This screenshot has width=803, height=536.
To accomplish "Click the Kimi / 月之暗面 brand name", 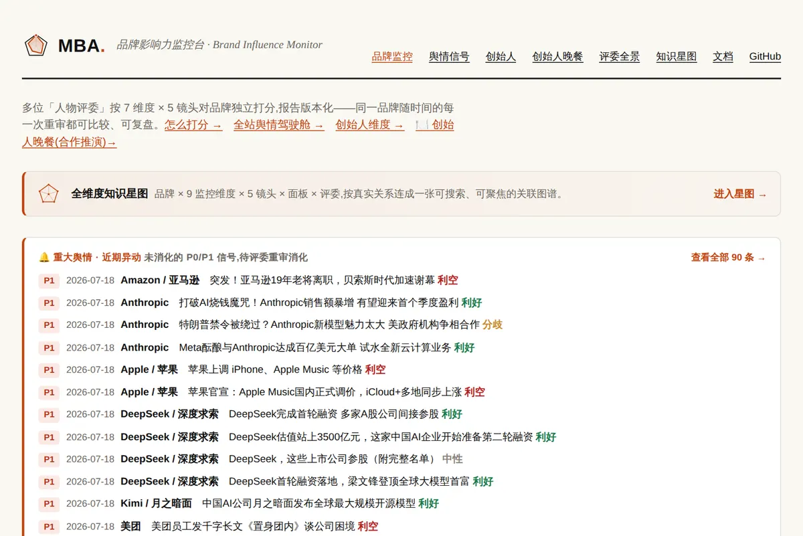I will click(x=156, y=503).
